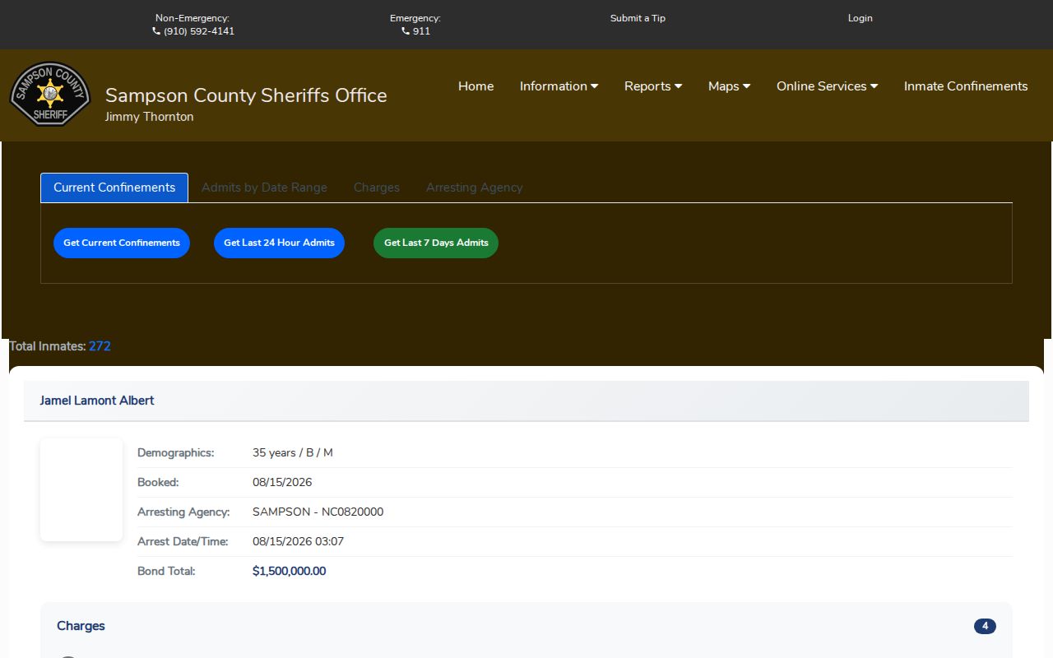Select the inmate name Jamel Lamont Albert

[97, 401]
